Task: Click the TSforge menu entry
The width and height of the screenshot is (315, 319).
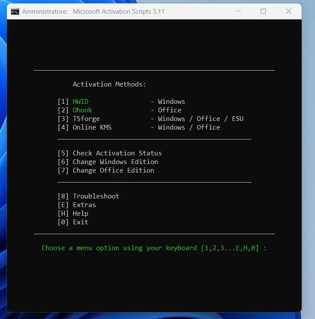Action: 86,119
